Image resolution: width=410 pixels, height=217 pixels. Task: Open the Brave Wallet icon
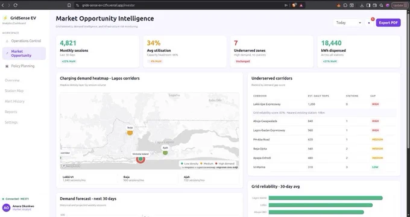tap(374, 5)
